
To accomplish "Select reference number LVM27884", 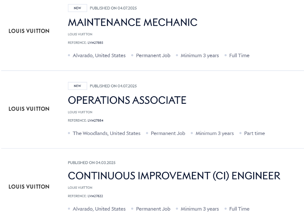I will pos(95,121).
